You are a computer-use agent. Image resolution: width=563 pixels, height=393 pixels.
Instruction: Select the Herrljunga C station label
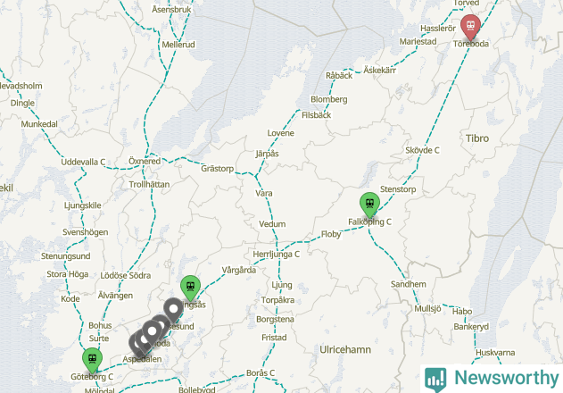(276, 255)
